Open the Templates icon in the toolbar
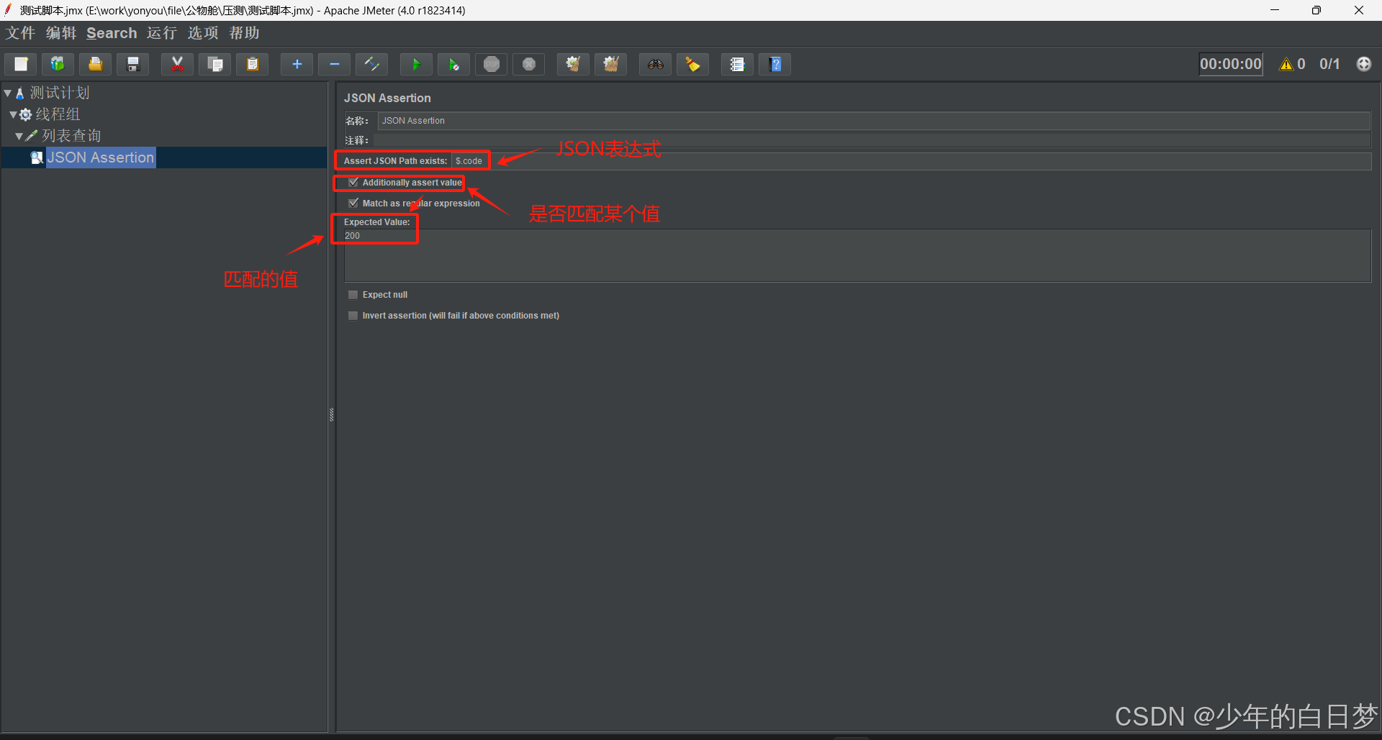This screenshot has width=1382, height=740. (x=58, y=64)
